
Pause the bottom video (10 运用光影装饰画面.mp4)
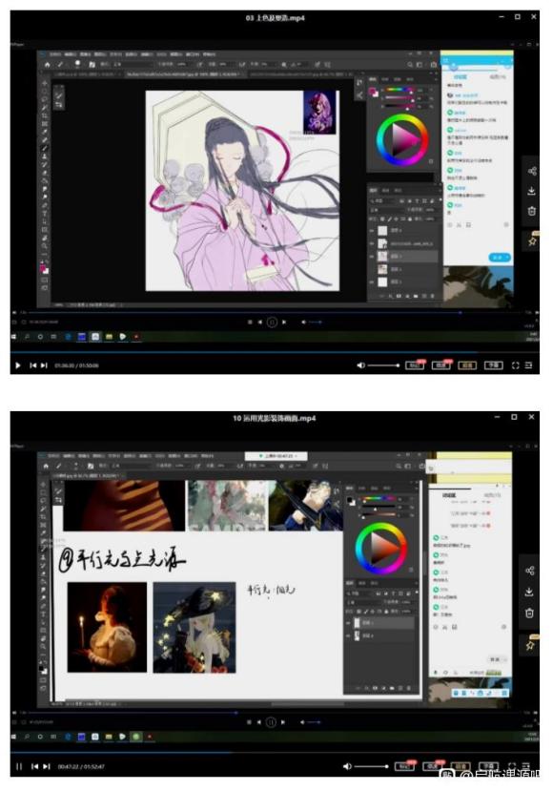point(19,766)
